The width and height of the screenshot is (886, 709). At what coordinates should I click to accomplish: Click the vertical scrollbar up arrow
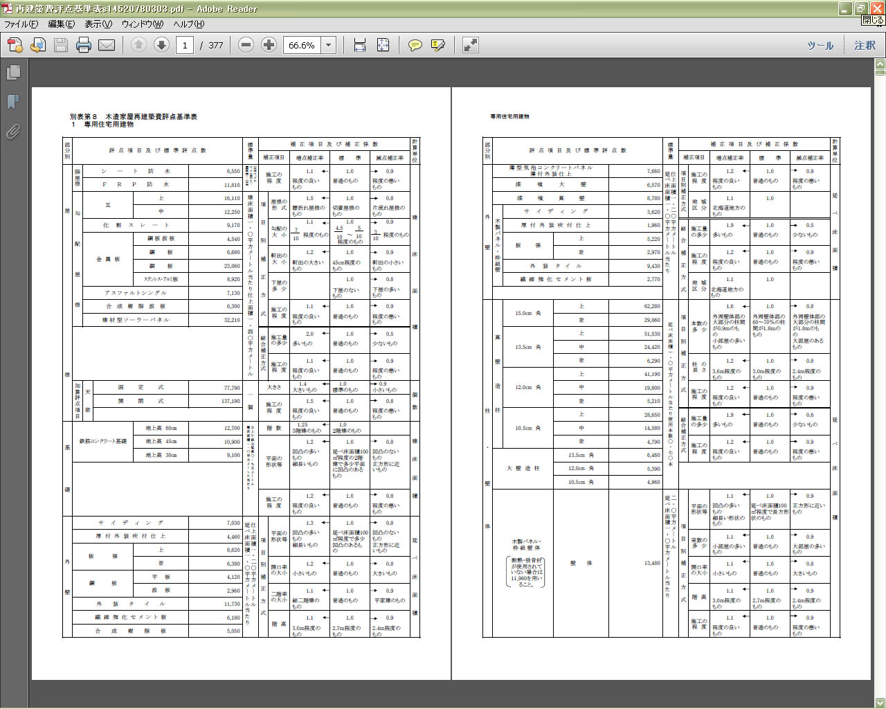(880, 64)
